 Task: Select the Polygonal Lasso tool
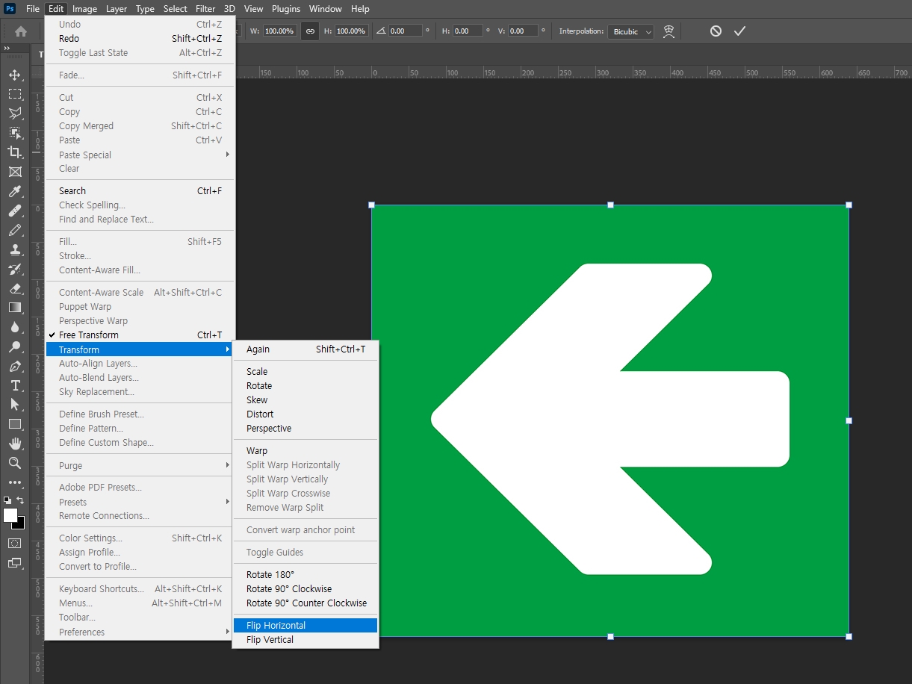point(14,114)
